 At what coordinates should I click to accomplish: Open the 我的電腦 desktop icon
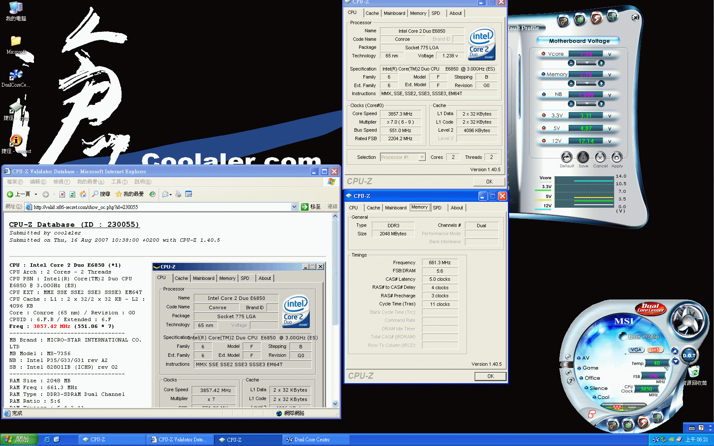(x=16, y=11)
